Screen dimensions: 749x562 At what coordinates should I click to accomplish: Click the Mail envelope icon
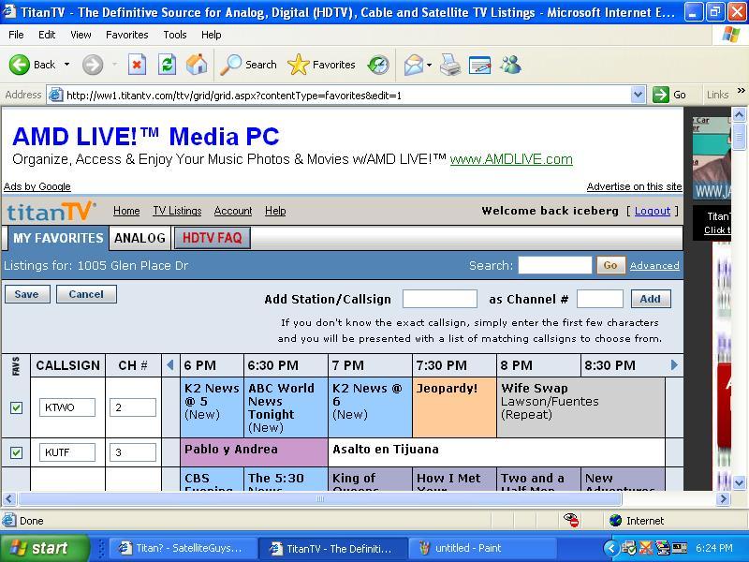click(414, 65)
